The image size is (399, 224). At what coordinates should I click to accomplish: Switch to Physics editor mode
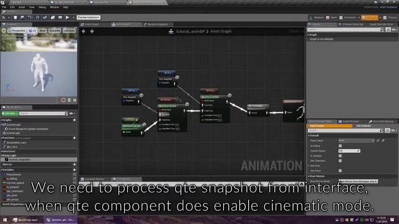[390, 17]
